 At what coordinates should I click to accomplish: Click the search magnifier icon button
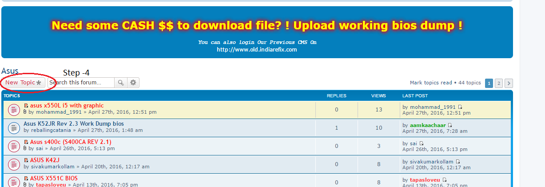click(121, 83)
